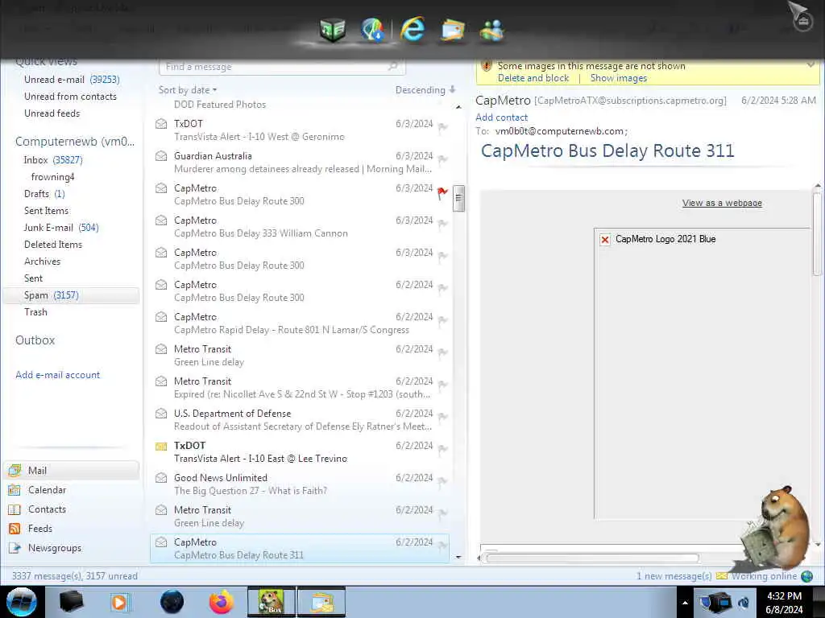Flag the U.S. Department of Defense message
Image resolution: width=825 pixels, height=618 pixels.
pyautogui.click(x=442, y=418)
